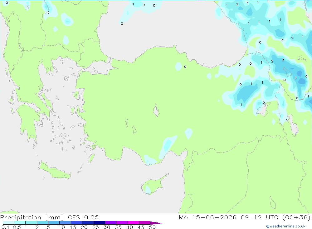This screenshot has width=312, height=229.
Task: Click the 40–45 mm magenta legend swatch
Action: tap(133, 223)
